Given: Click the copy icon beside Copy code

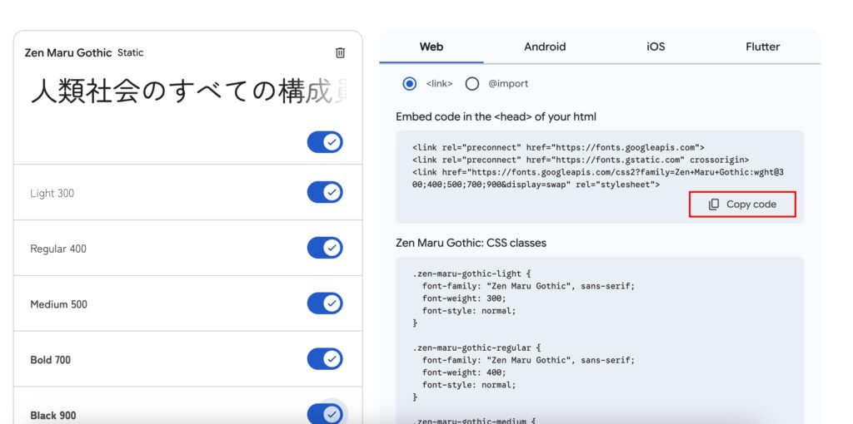Looking at the screenshot, I should [x=714, y=205].
